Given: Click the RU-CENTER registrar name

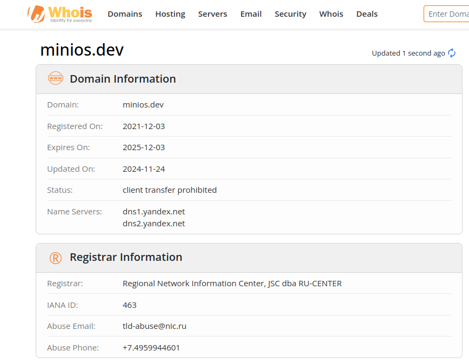Looking at the screenshot, I should pos(232,283).
